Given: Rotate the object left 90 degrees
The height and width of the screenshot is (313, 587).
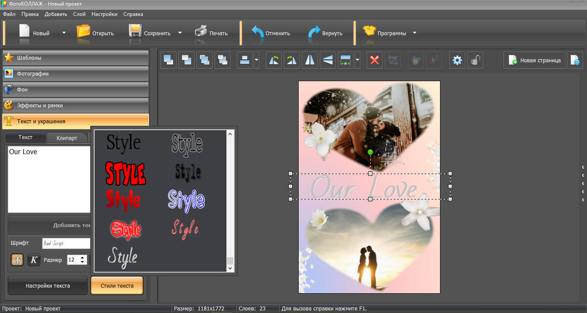Looking at the screenshot, I should 274,60.
